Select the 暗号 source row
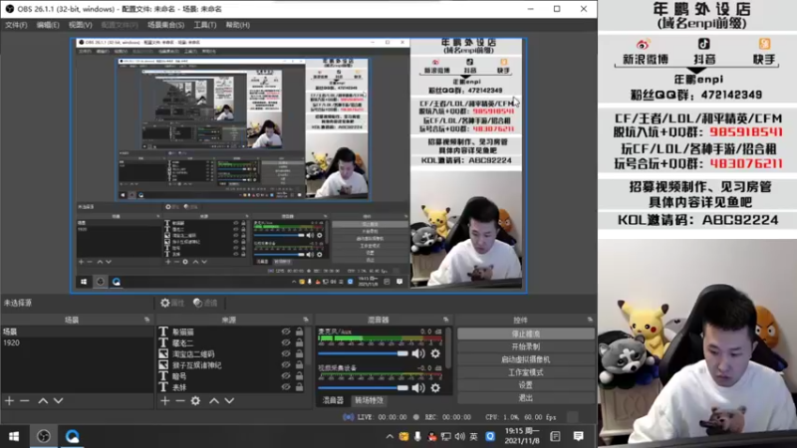This screenshot has width=797, height=448. click(233, 376)
